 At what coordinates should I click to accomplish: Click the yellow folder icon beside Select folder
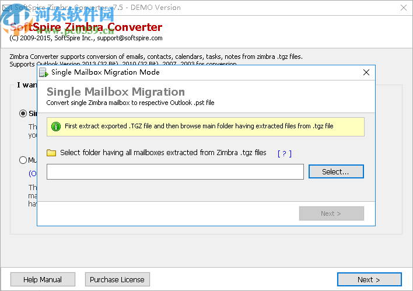51,153
